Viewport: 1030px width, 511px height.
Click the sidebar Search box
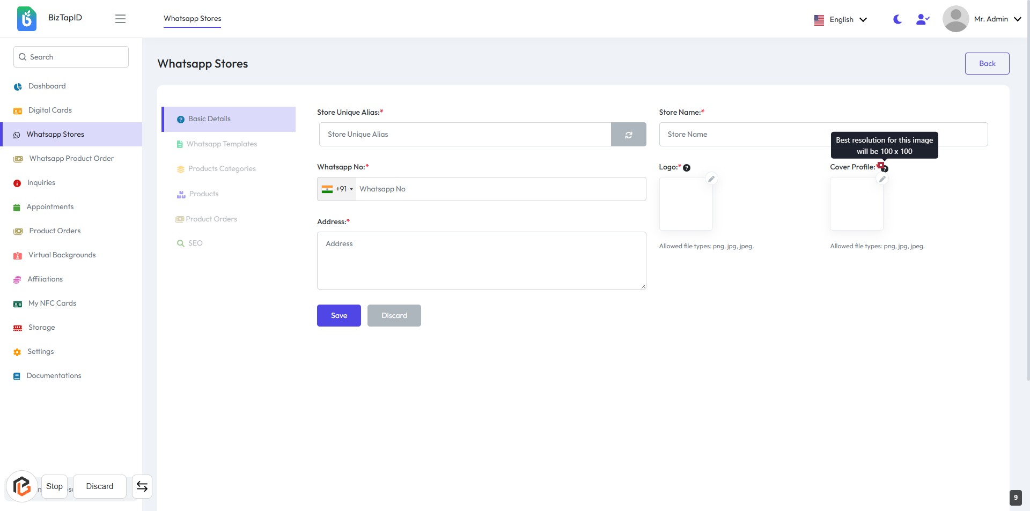pyautogui.click(x=71, y=57)
